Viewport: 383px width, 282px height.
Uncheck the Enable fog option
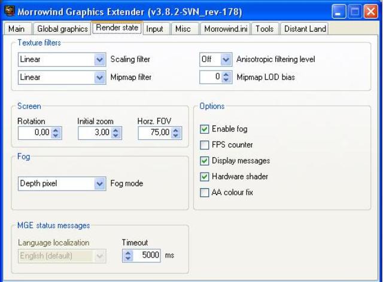click(x=205, y=128)
